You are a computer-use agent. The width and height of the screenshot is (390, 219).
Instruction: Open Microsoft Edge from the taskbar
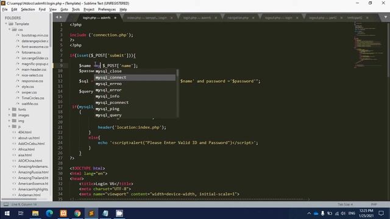click(49, 214)
